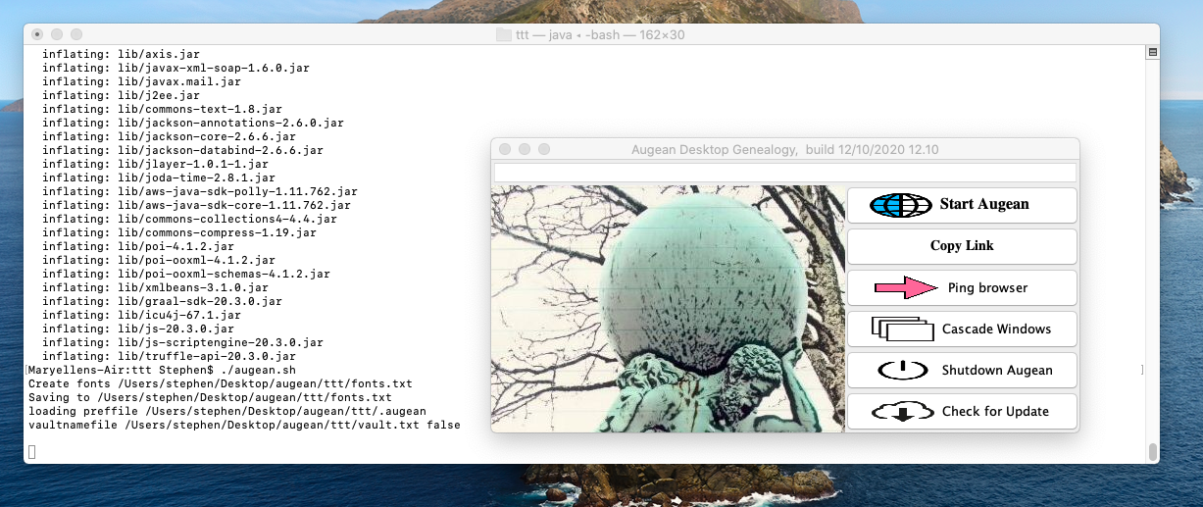Click the line with commons-collections4-4.4.jar
1203x507 pixels.
(190, 220)
